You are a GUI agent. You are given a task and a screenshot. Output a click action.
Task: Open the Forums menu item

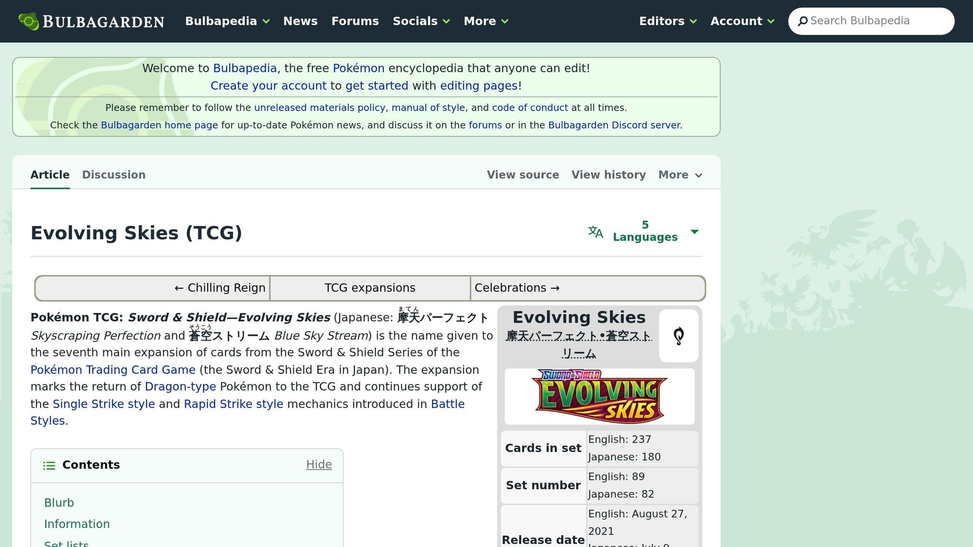click(x=355, y=21)
